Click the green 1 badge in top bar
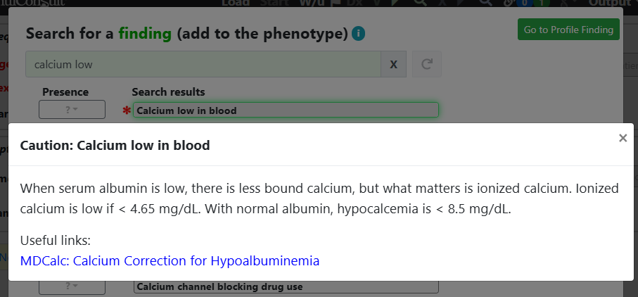This screenshot has height=297, width=638. 540,3
